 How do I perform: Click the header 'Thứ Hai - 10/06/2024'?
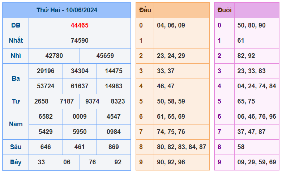[67, 10]
